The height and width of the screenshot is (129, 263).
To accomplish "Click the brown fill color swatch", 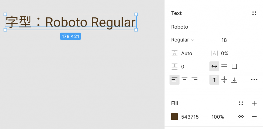I will pos(175,117).
